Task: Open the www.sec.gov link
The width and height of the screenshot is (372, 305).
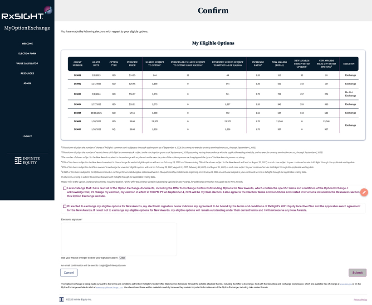Action: pos(346,284)
